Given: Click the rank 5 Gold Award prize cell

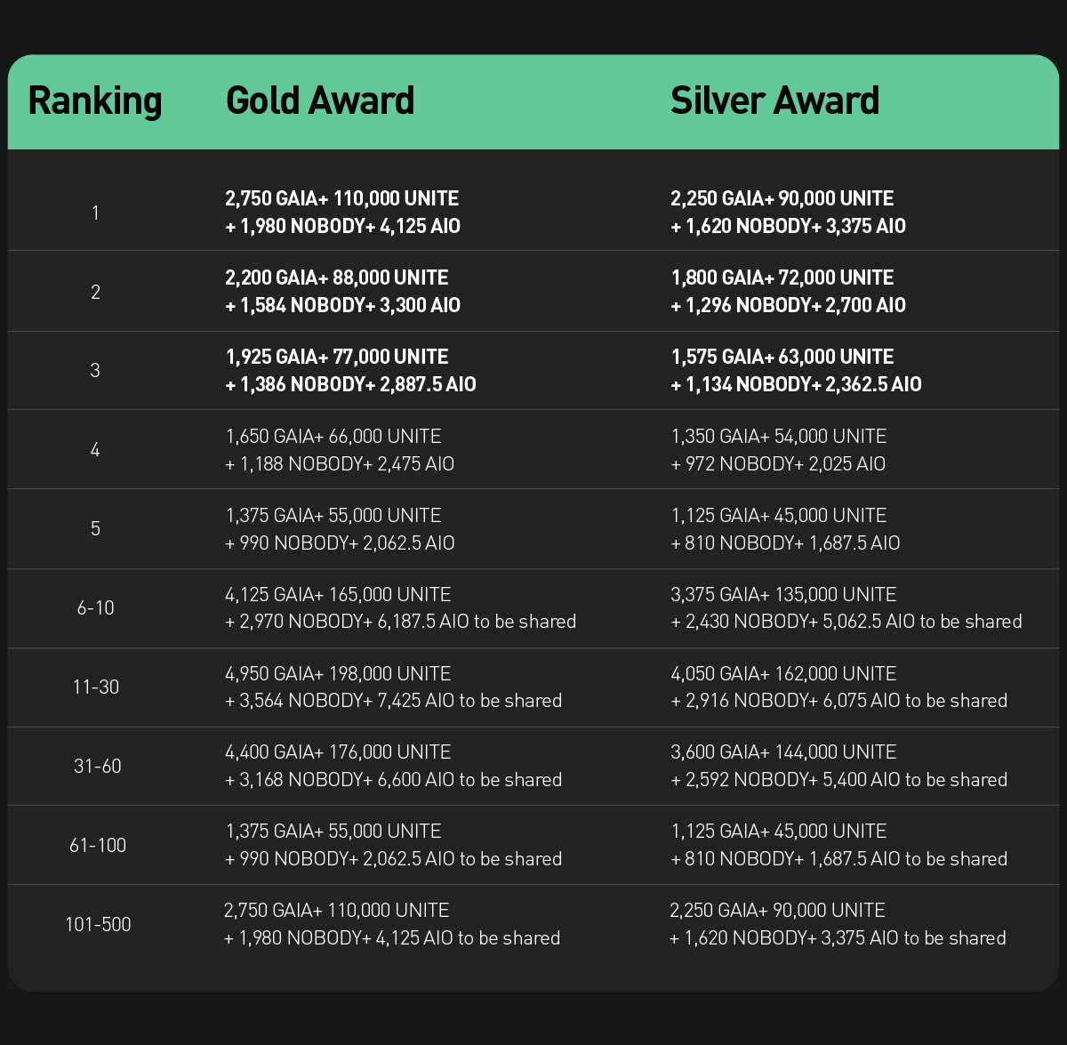Looking at the screenshot, I should [x=340, y=529].
